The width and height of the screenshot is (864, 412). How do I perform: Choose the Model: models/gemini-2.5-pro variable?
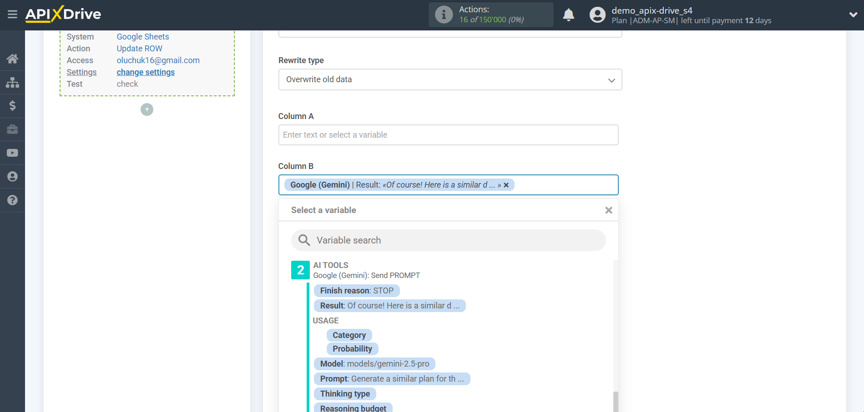click(x=374, y=364)
